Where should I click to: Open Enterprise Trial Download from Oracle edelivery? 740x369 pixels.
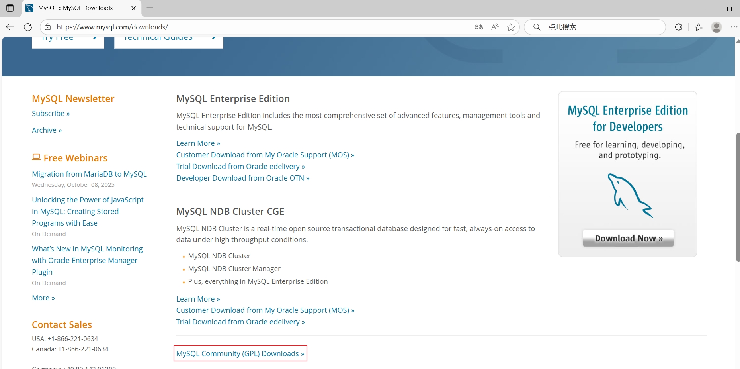240,167
